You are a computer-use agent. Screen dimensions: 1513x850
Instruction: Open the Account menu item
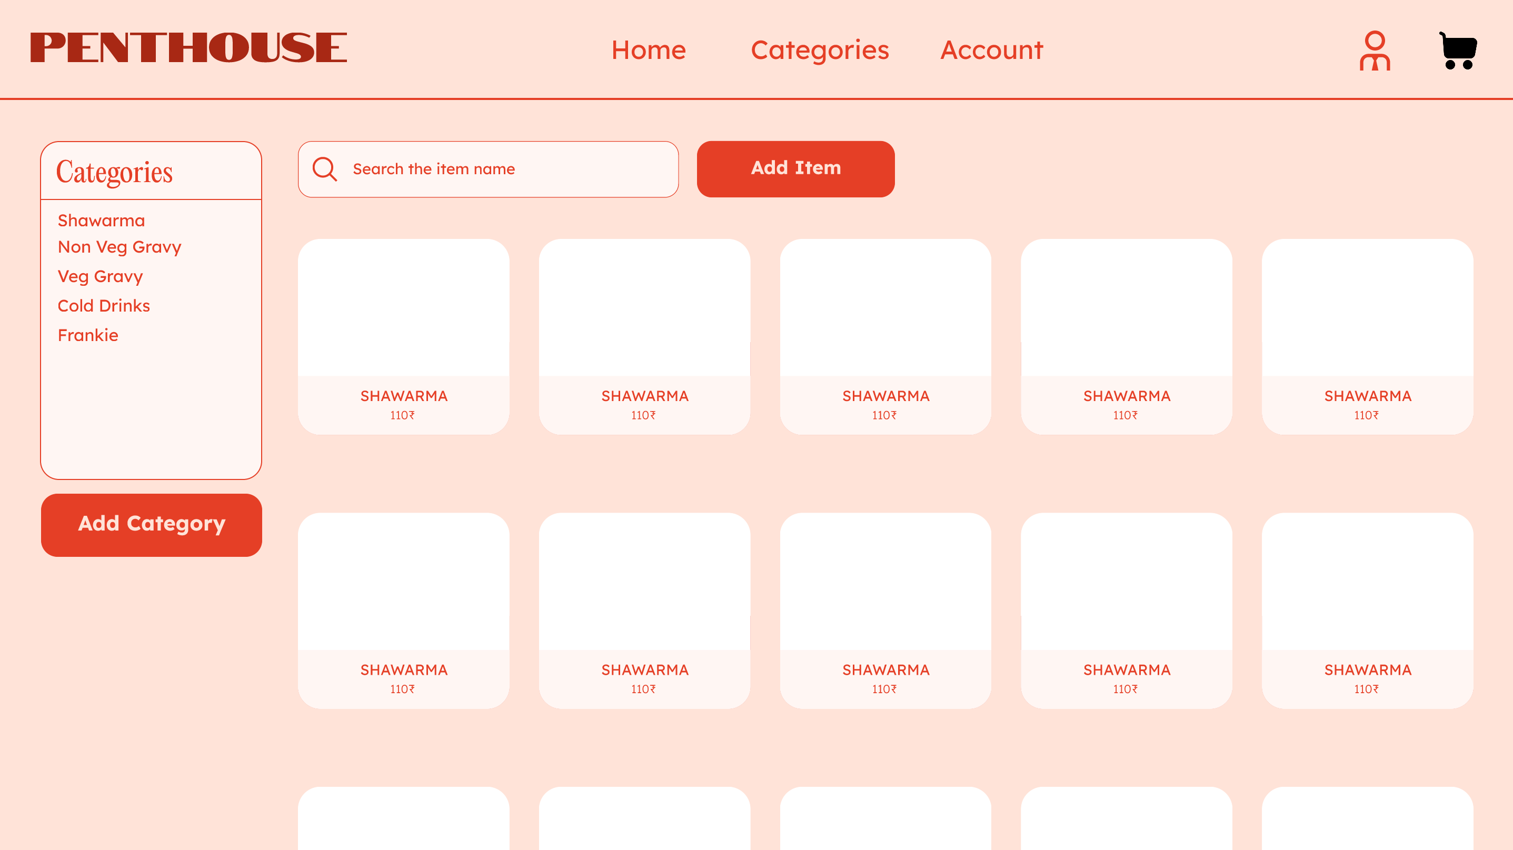point(991,50)
